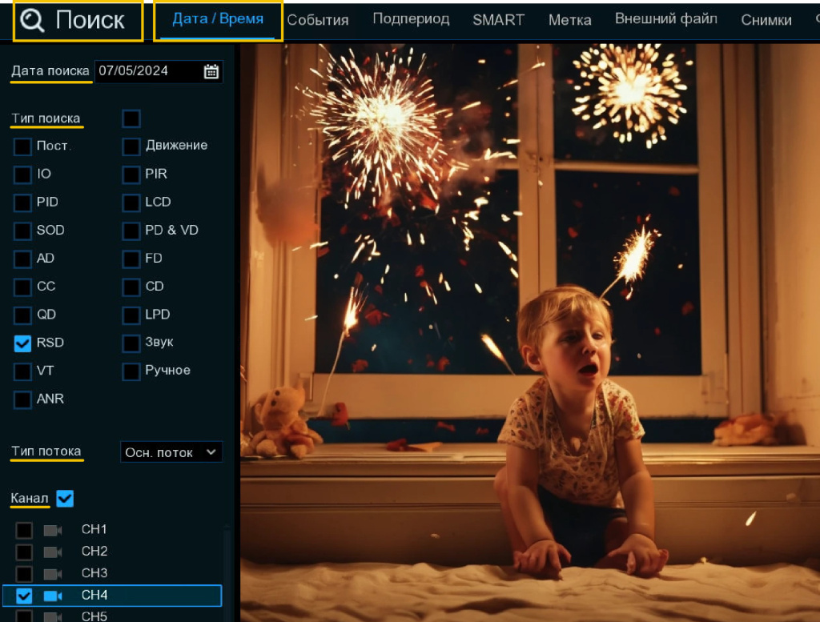Image resolution: width=820 pixels, height=622 pixels.
Task: Uncheck the RSD search type
Action: point(23,343)
